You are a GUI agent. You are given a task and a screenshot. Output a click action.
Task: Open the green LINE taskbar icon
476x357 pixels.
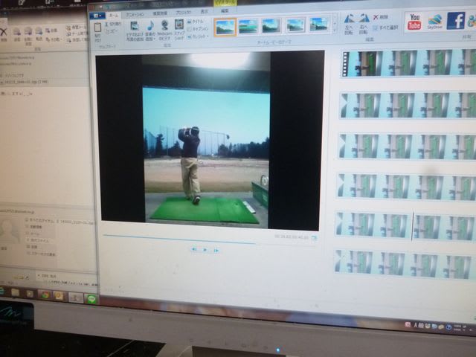pyautogui.click(x=92, y=299)
